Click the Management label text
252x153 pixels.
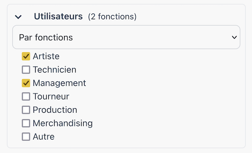coord(59,83)
